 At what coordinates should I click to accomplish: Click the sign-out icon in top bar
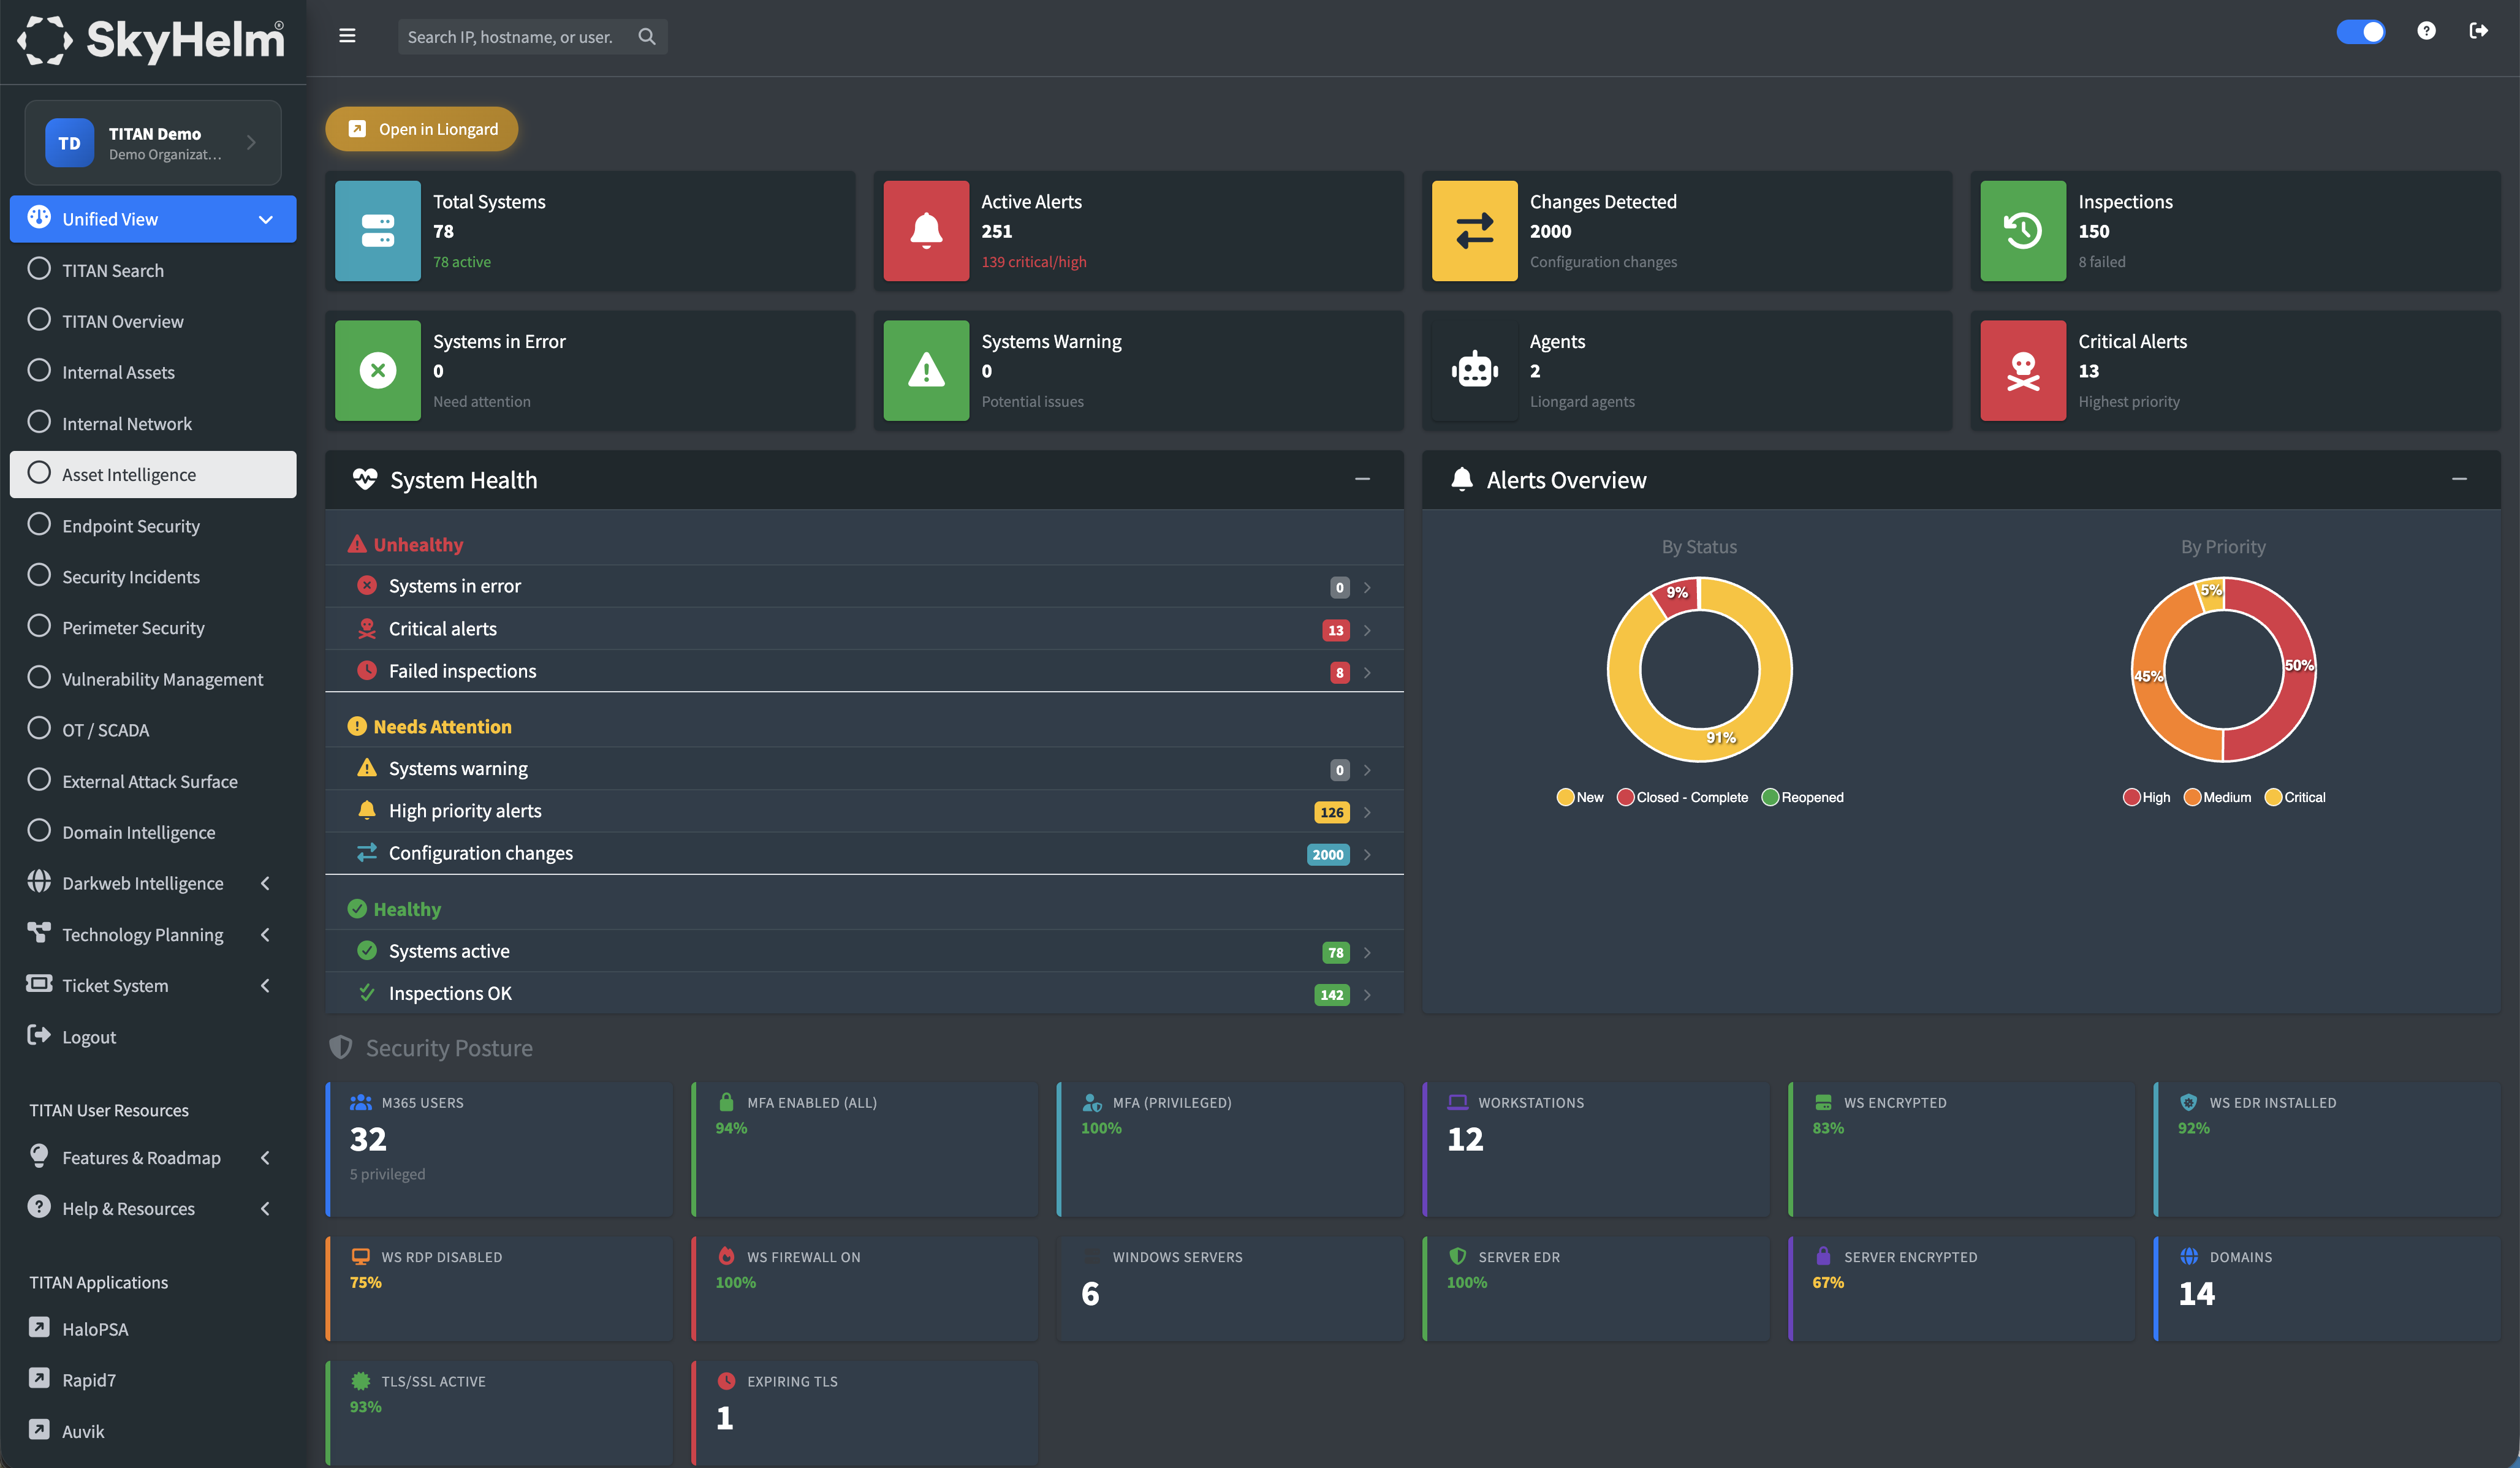(2479, 31)
